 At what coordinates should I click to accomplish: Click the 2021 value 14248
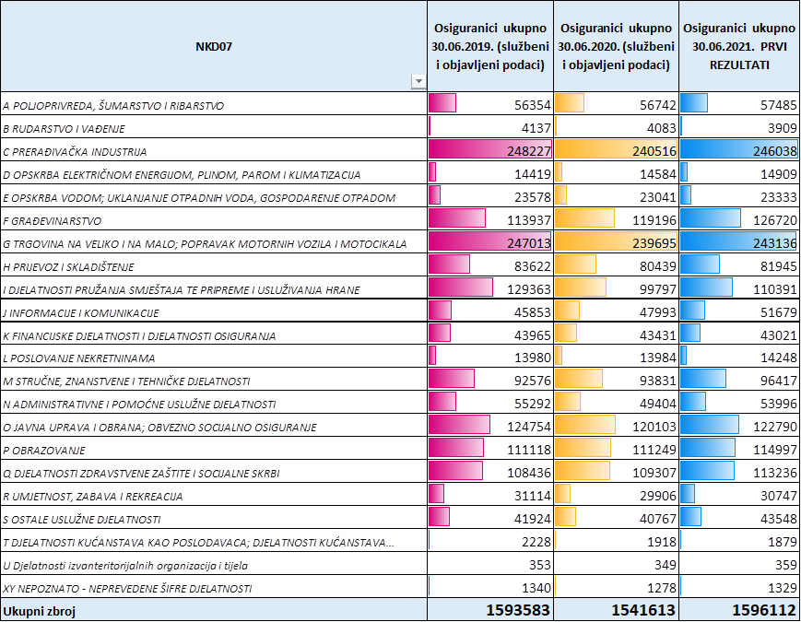click(x=779, y=358)
